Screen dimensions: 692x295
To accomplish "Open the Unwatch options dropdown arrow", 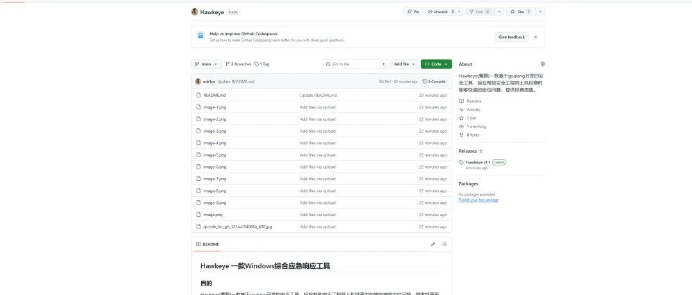I will click(459, 12).
